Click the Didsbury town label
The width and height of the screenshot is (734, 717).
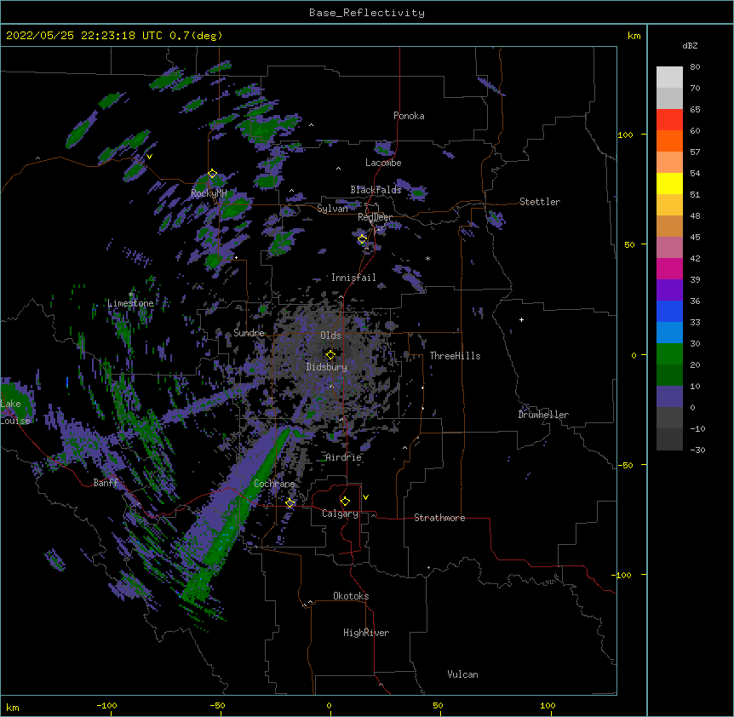[x=327, y=367]
